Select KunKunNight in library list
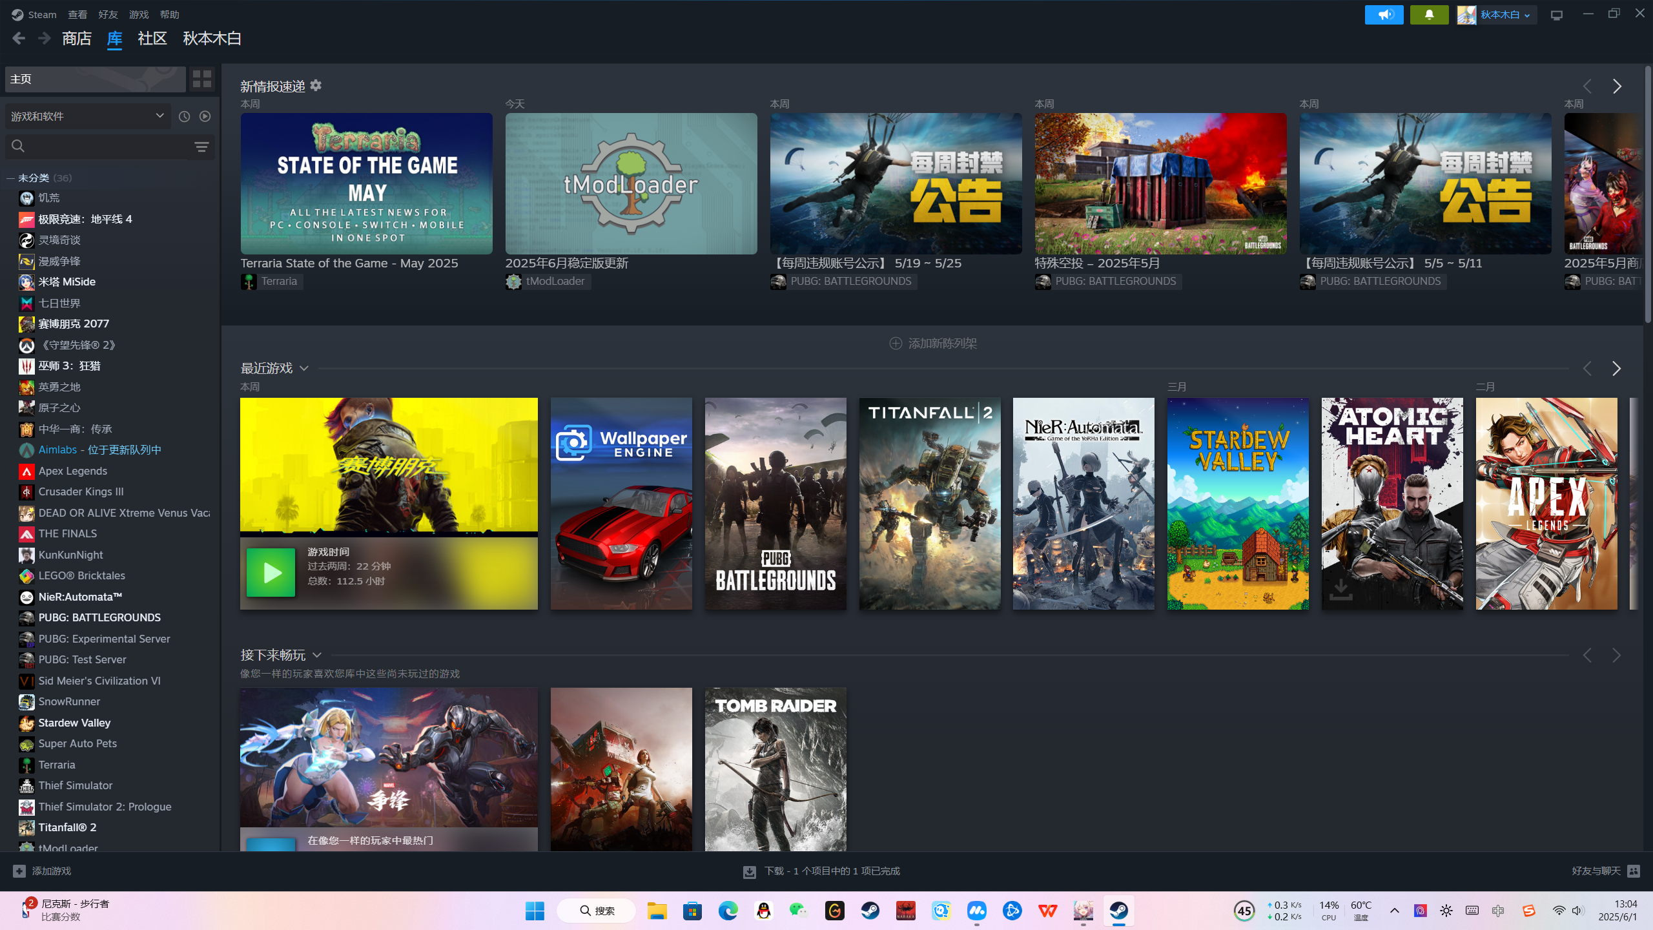Screen dimensions: 1653x930 (x=70, y=555)
